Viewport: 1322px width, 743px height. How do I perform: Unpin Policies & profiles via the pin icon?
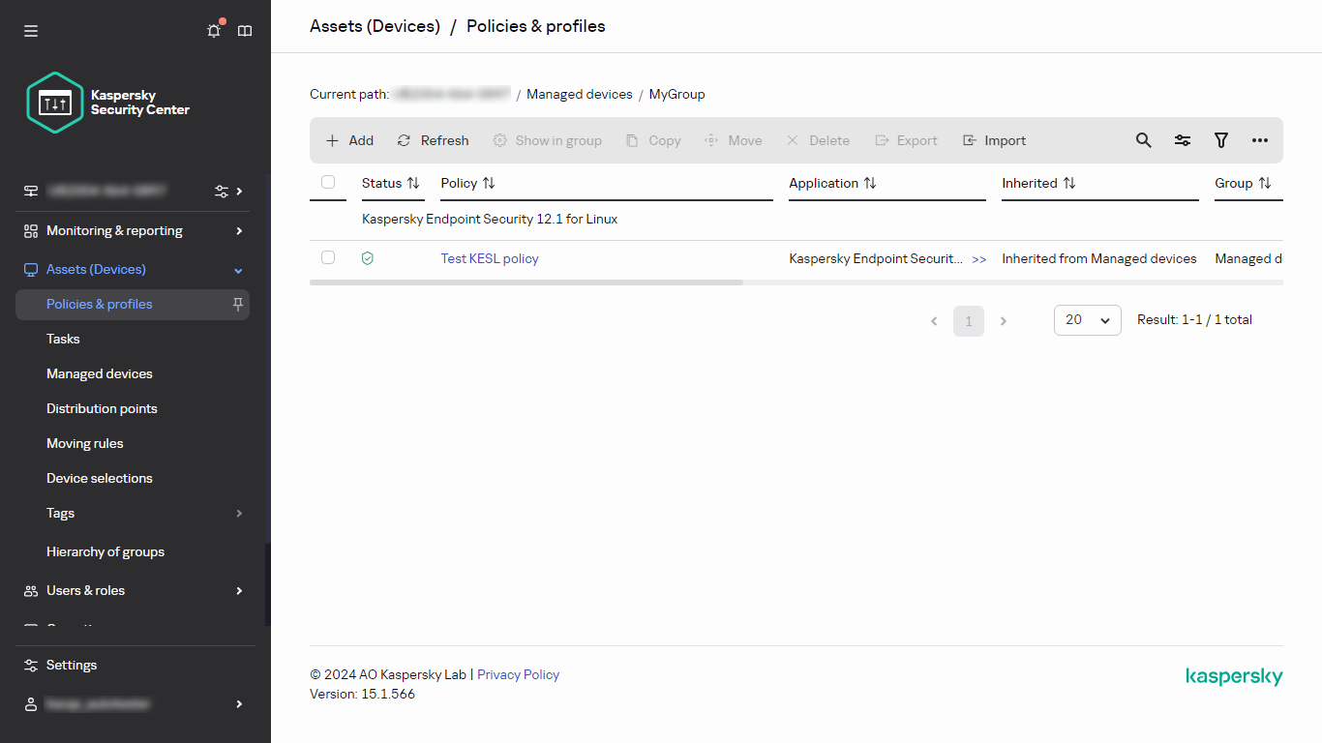[236, 304]
